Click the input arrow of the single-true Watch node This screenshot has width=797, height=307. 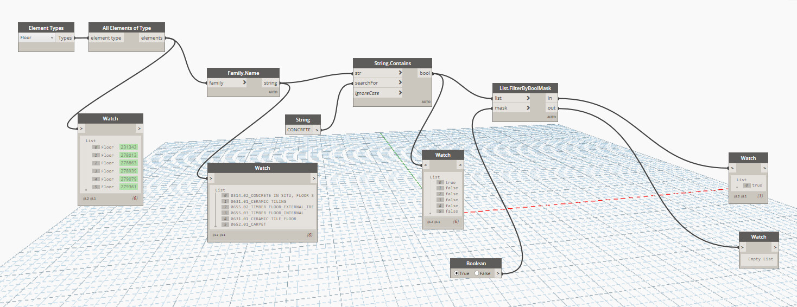(733, 168)
